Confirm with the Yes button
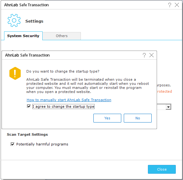The image size is (183, 180). pos(107,118)
